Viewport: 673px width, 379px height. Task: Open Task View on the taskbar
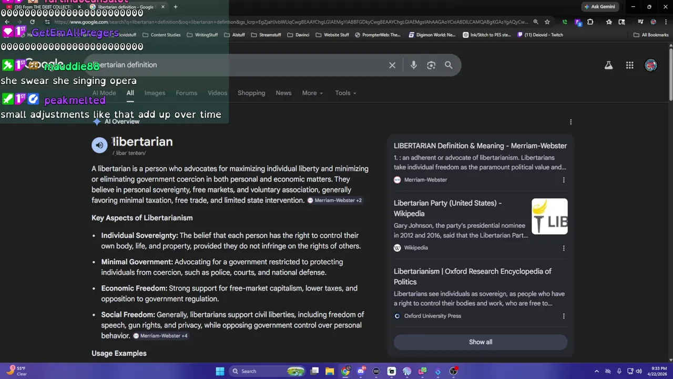[314, 372]
